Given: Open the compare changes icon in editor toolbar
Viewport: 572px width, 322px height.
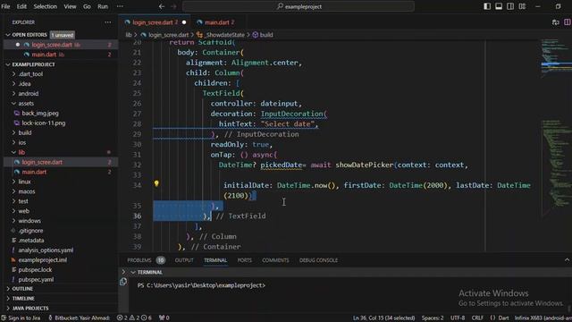Looking at the screenshot, I should (x=556, y=22).
